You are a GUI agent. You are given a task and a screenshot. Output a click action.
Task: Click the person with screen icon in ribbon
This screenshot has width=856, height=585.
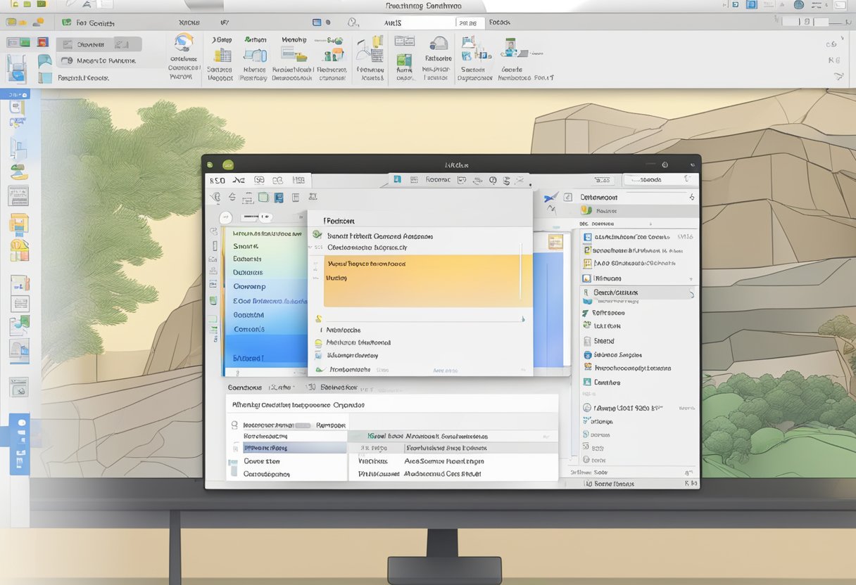pyautogui.click(x=509, y=48)
